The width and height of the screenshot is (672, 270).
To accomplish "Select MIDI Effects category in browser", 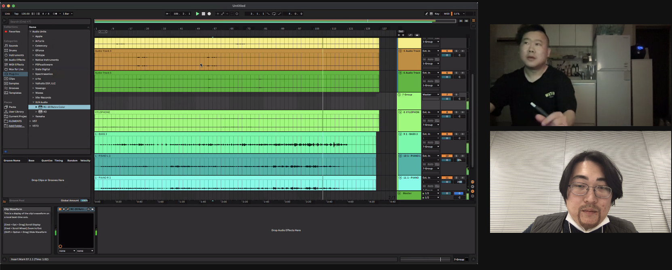I will [x=16, y=65].
